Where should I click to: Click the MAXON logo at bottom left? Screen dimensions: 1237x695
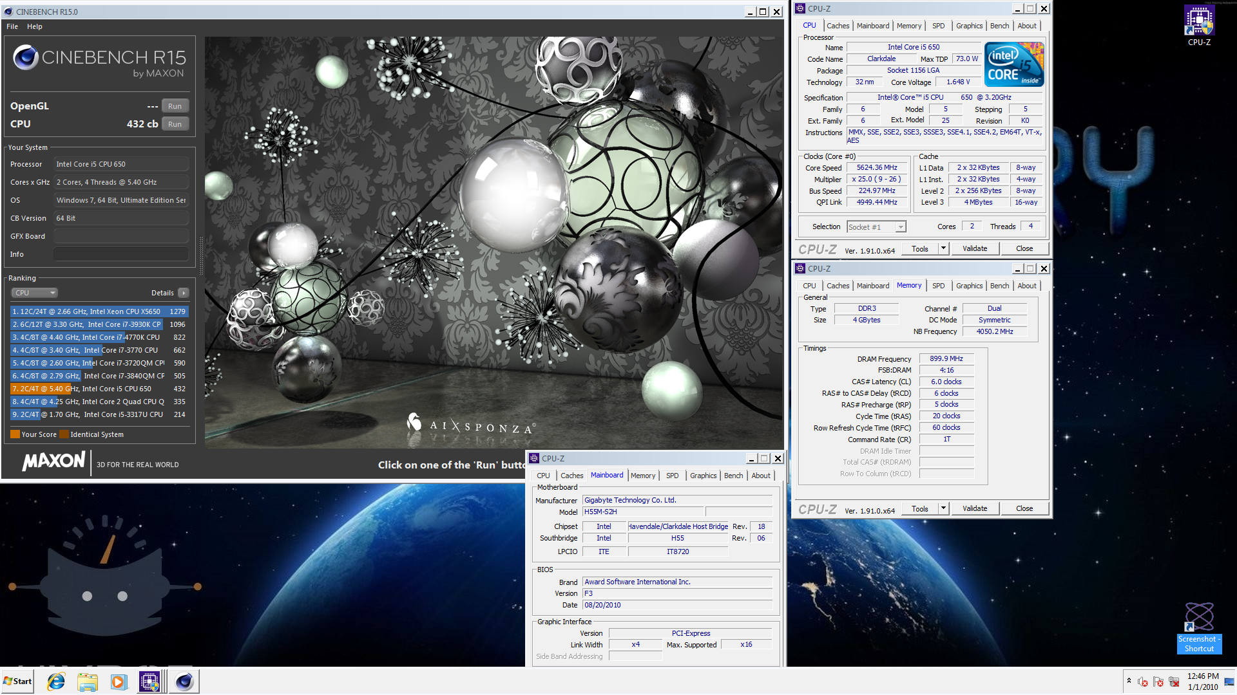54,461
